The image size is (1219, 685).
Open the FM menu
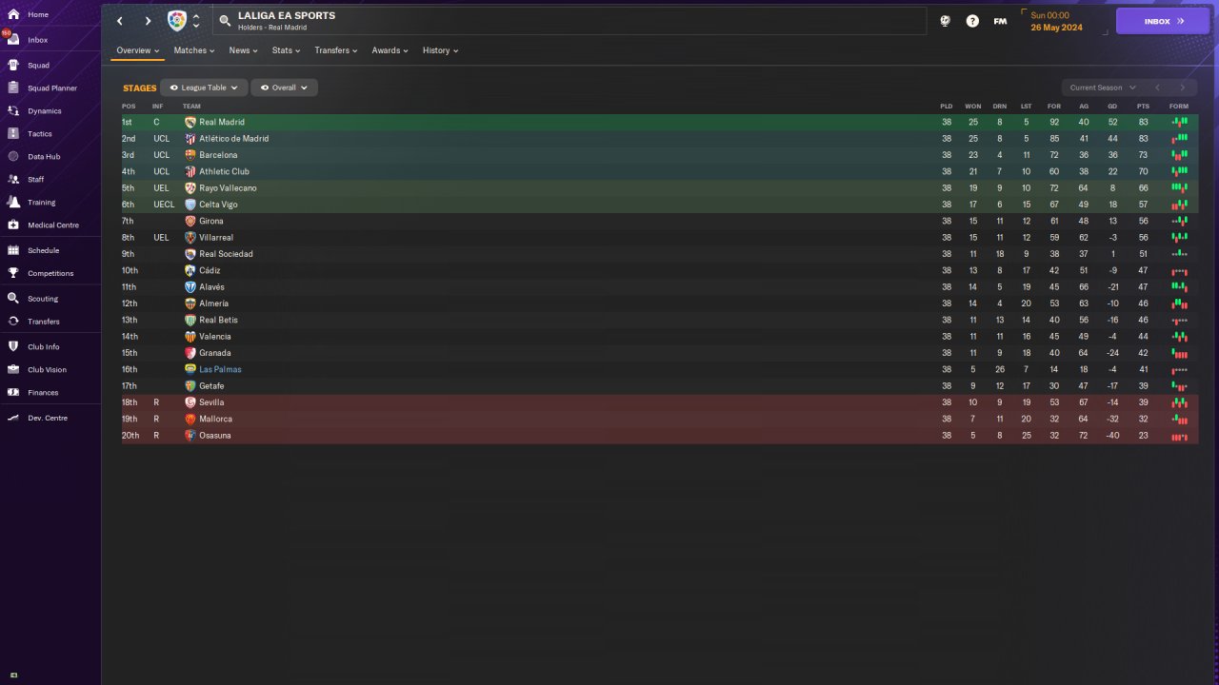pyautogui.click(x=1000, y=21)
